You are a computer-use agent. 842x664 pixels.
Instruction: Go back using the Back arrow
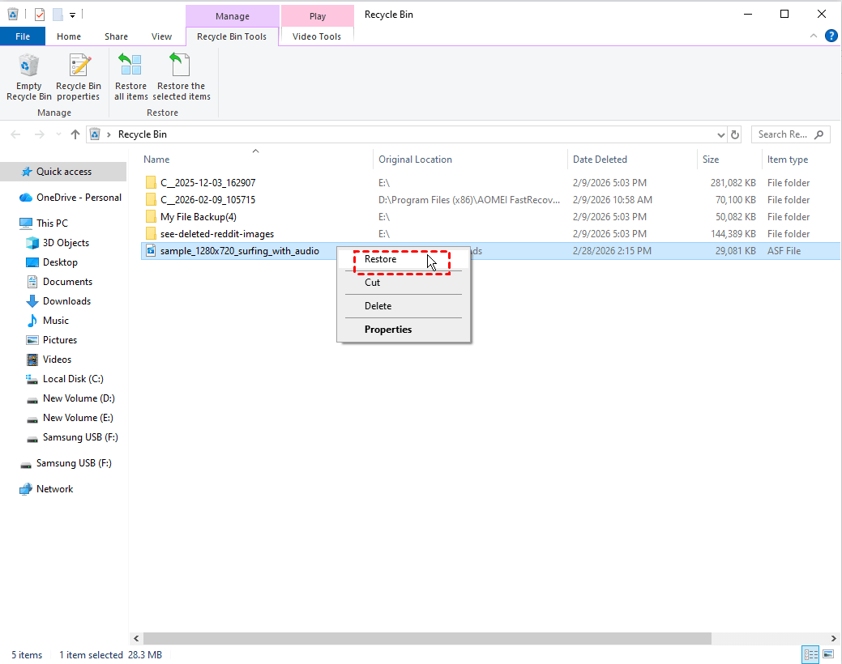tap(15, 134)
